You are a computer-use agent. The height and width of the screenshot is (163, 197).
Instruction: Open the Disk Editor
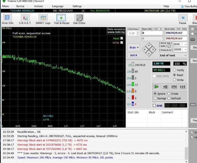point(79,19)
